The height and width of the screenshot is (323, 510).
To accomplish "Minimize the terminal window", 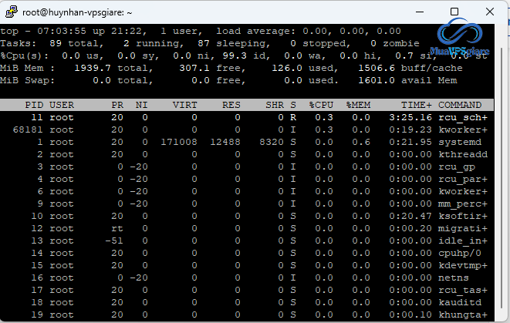I will tap(418, 12).
